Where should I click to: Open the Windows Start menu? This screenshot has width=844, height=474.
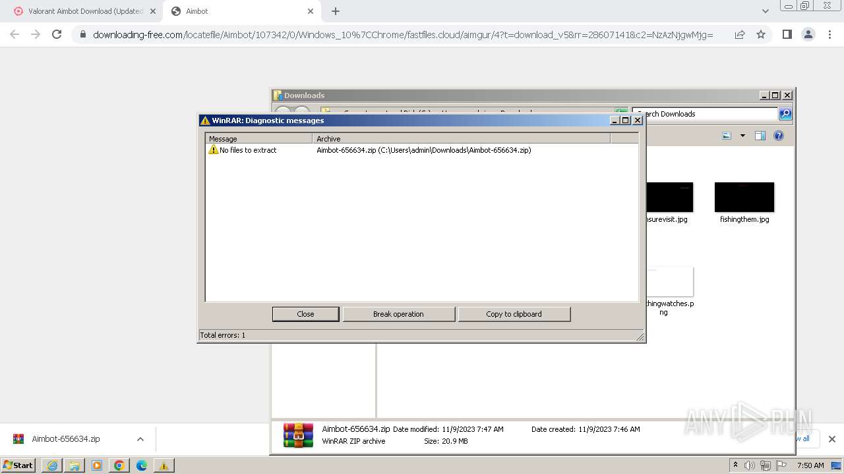(18, 465)
